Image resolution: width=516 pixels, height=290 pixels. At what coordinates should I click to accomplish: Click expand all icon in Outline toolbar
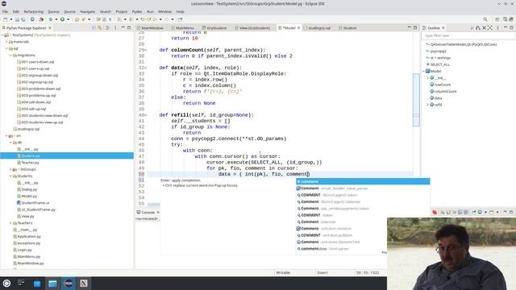(x=490, y=28)
